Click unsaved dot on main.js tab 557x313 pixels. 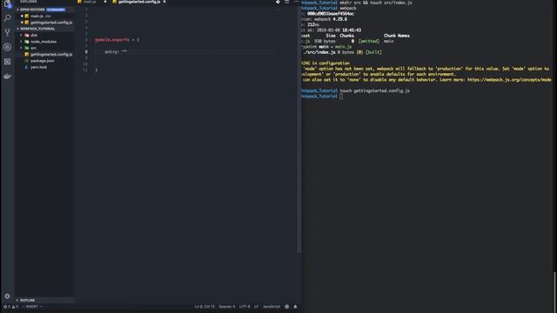[x=105, y=2]
